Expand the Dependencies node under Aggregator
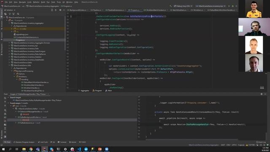Screen dimensions: 270x152 click(12, 26)
